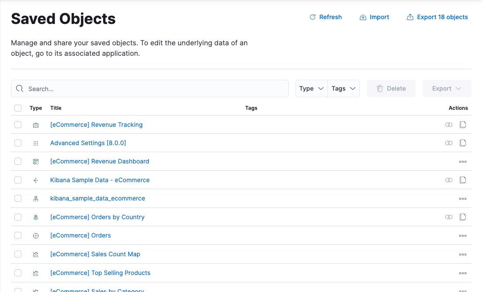Open more actions for kibana_sample_data_ecommerce row

pyautogui.click(x=463, y=199)
